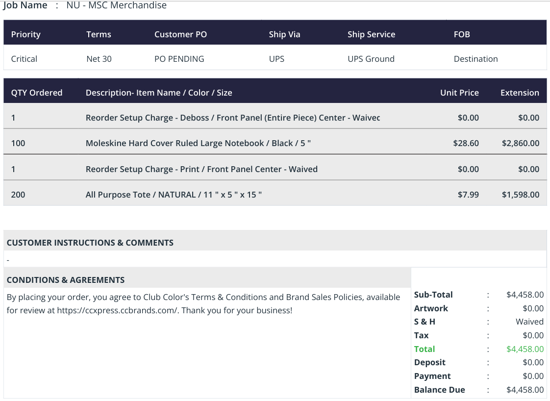Click the Customer Instructions & Comments heading

[x=90, y=243]
